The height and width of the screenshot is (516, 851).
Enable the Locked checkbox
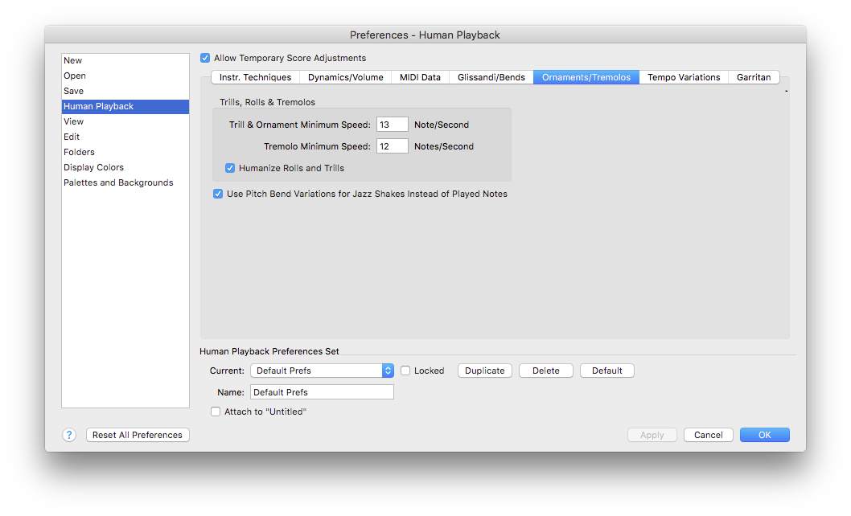[x=405, y=371]
